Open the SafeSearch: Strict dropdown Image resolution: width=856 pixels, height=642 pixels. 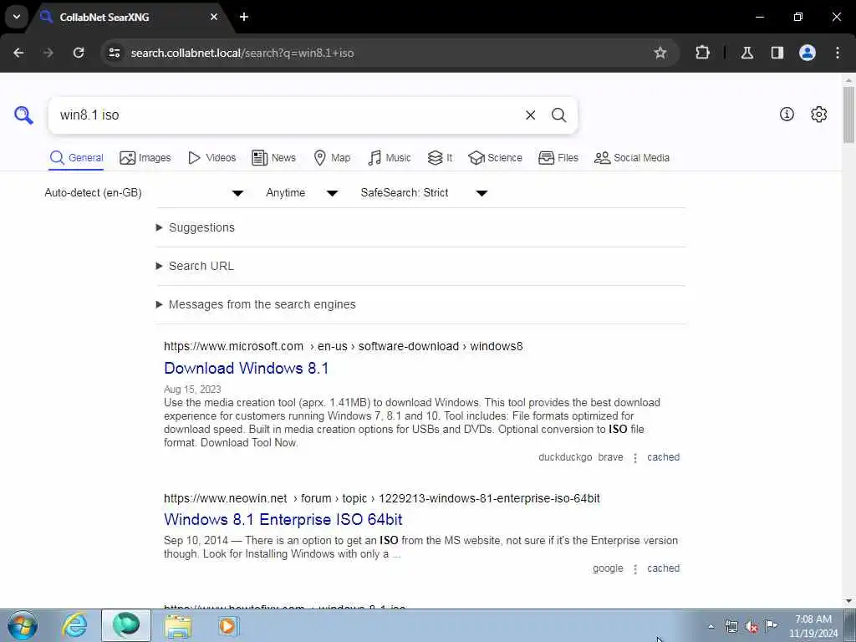click(x=424, y=193)
